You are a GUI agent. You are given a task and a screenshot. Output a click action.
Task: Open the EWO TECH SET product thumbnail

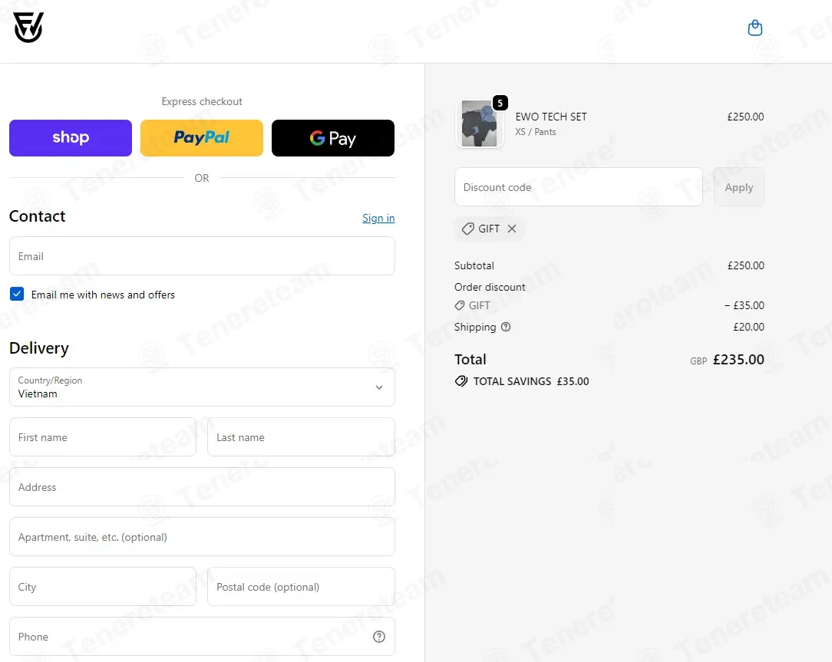click(479, 124)
